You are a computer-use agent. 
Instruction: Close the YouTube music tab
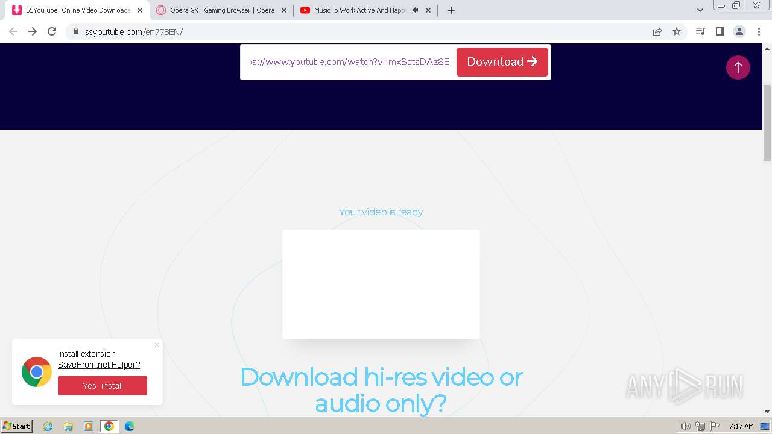429,10
